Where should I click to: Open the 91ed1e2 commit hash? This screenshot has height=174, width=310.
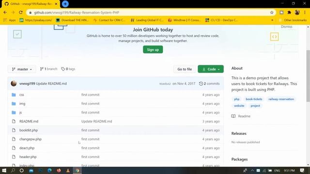click(165, 84)
